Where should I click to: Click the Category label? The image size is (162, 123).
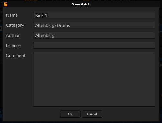tap(15, 25)
